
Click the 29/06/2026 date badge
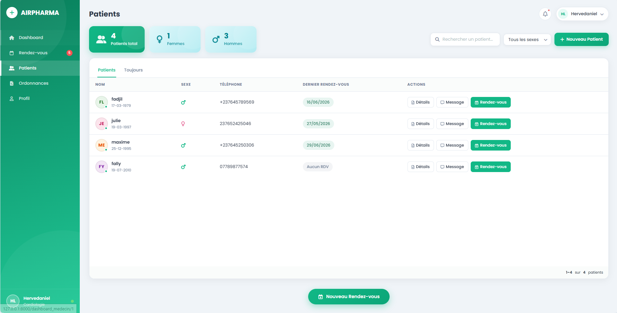[x=318, y=145]
